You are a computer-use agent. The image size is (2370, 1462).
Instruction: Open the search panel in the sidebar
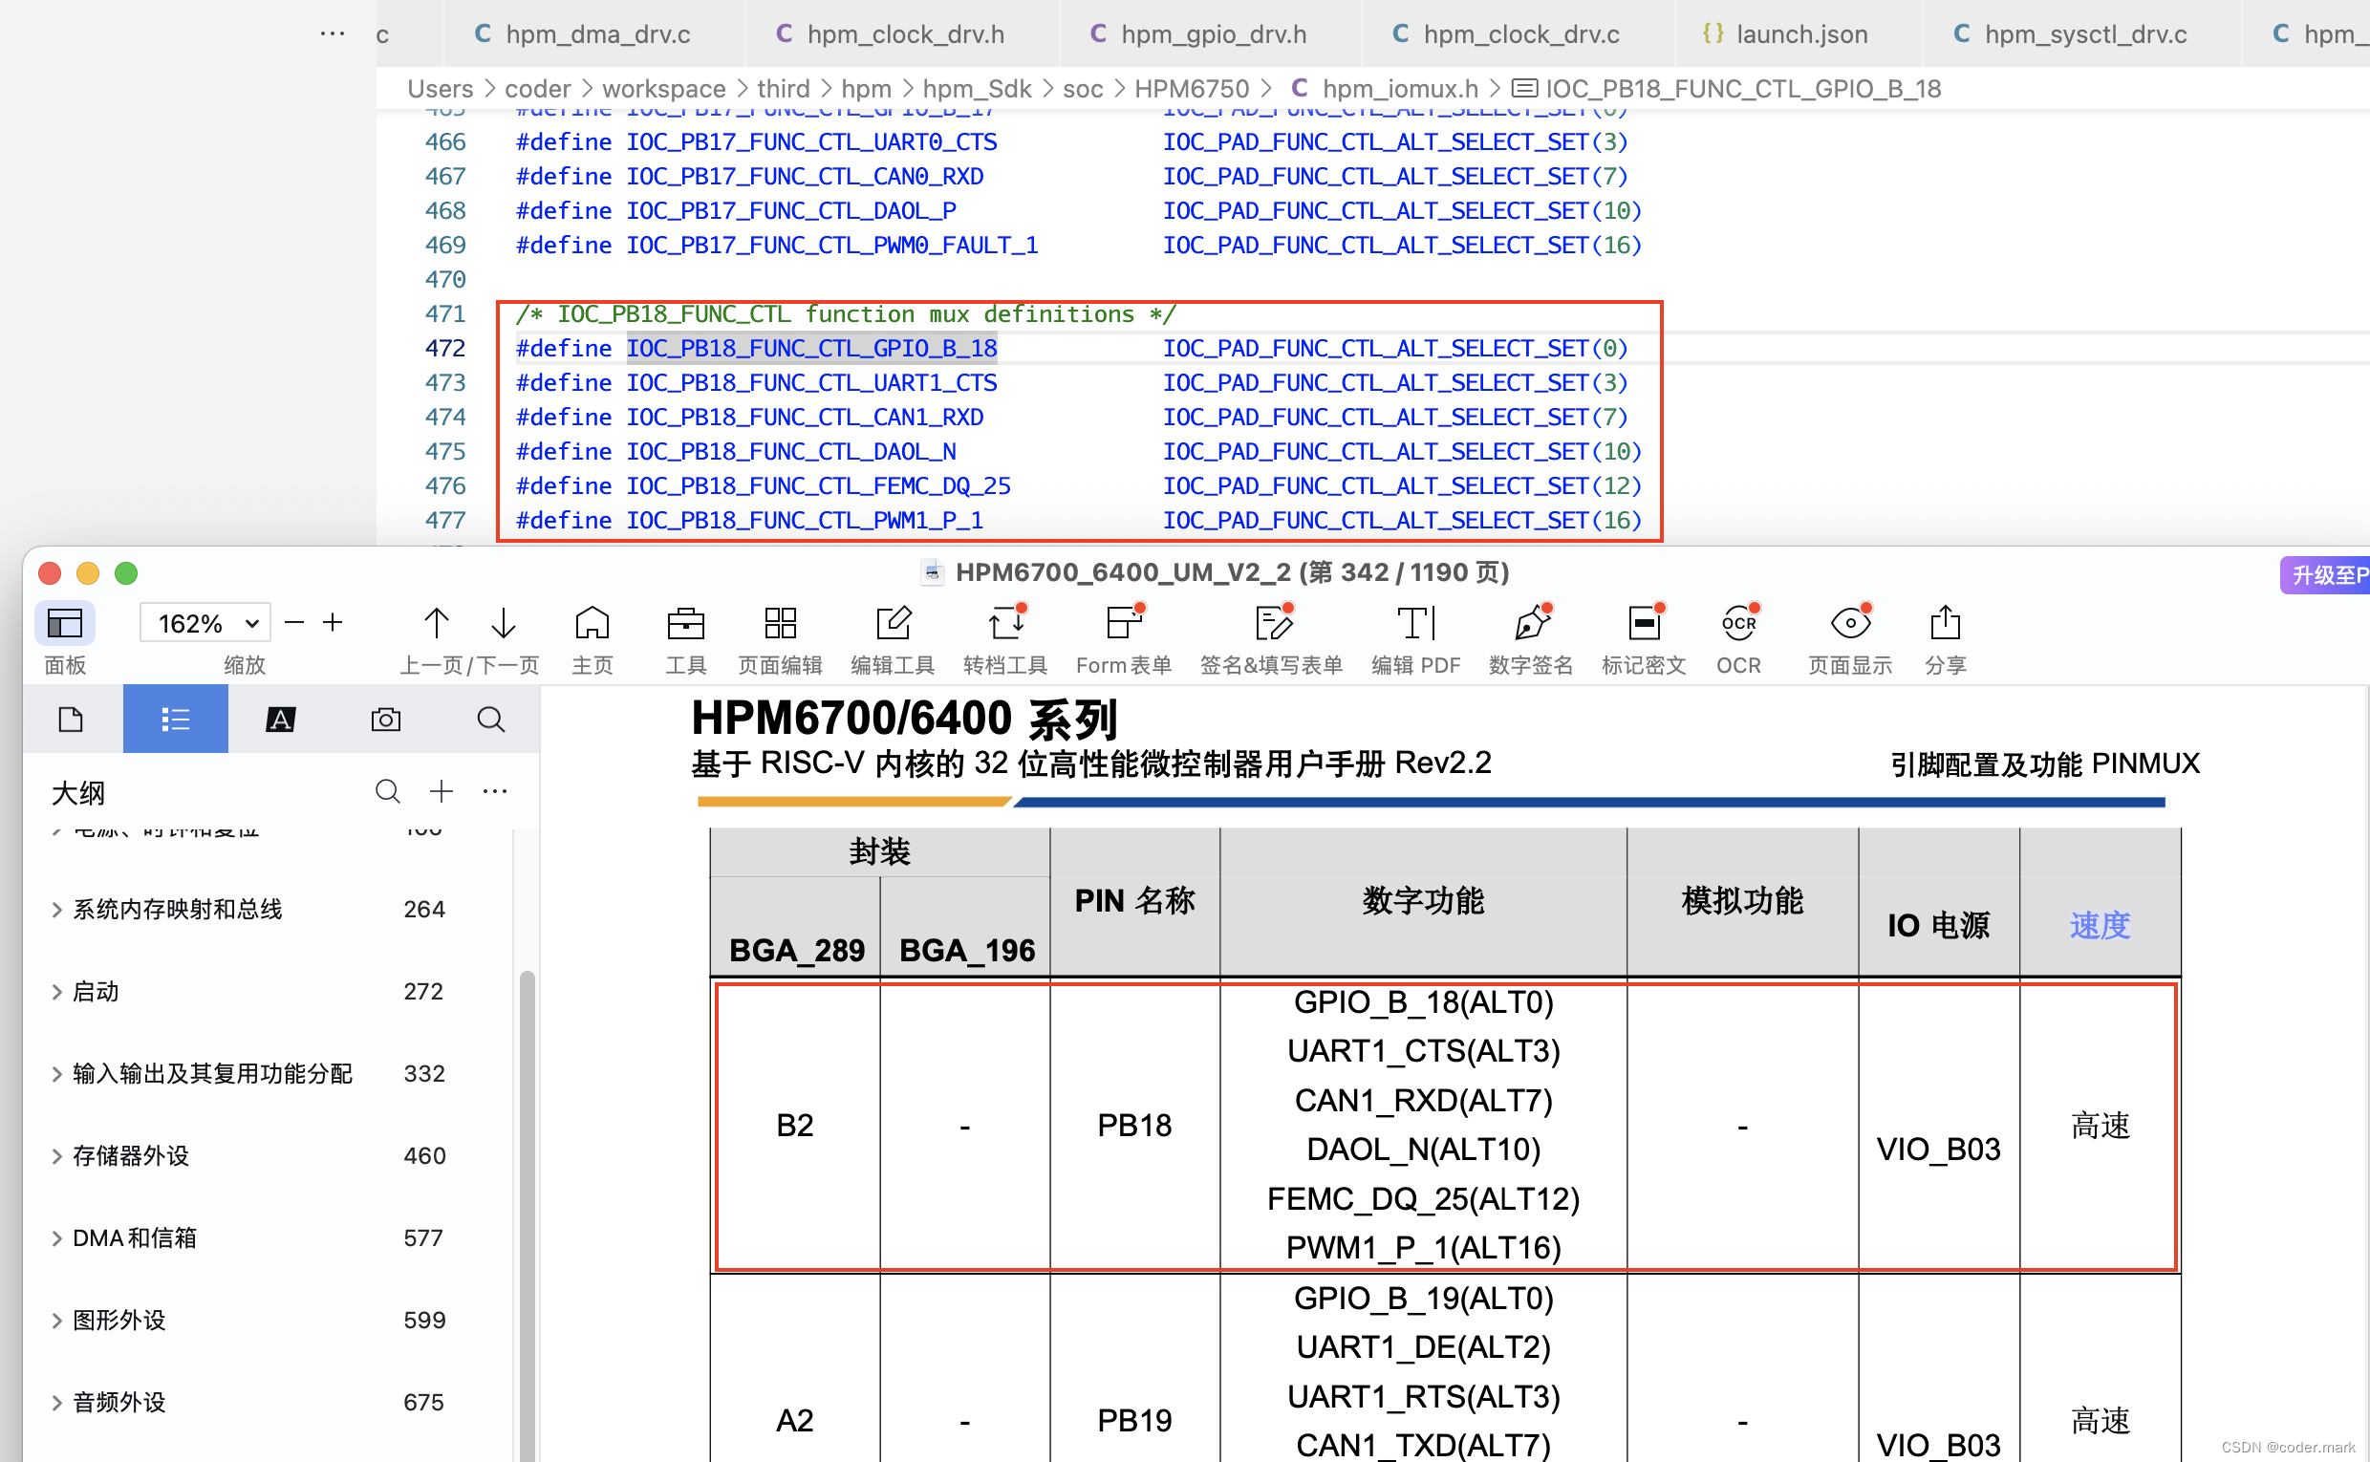[x=491, y=719]
